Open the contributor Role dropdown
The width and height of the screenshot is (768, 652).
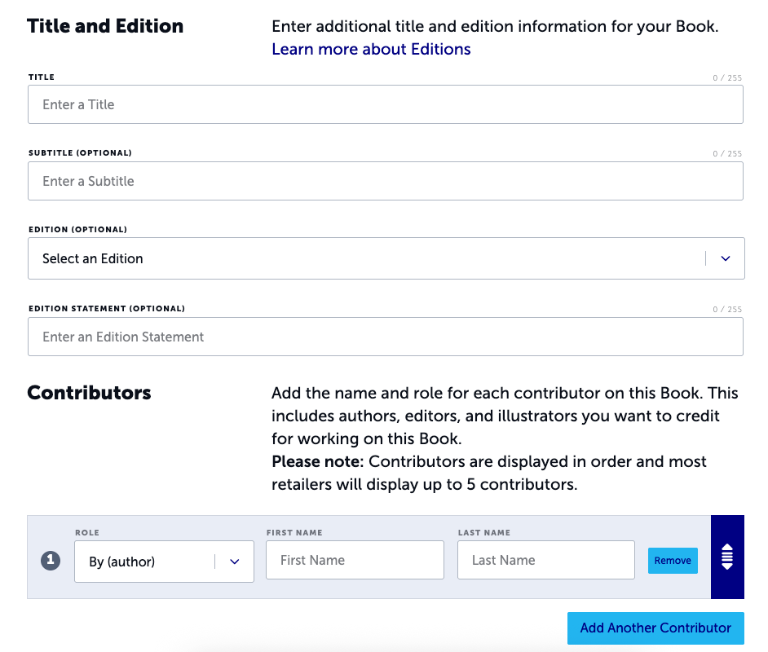click(x=163, y=562)
